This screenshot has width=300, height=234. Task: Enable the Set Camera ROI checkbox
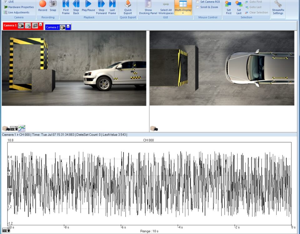coord(197,2)
